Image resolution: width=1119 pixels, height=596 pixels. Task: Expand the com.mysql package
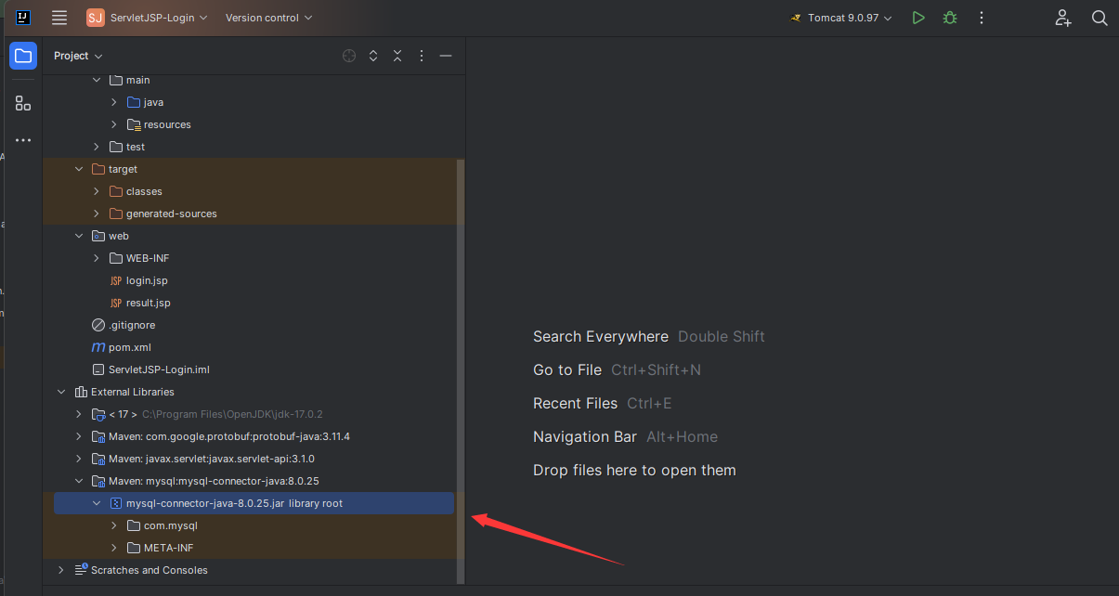(114, 525)
